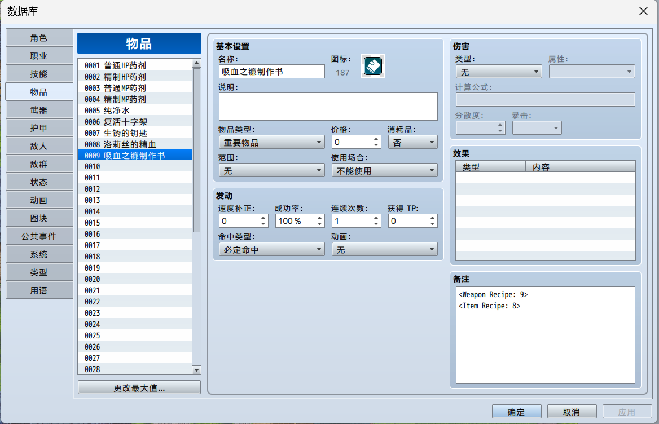Click the 内容 column header in 效果

coord(576,167)
